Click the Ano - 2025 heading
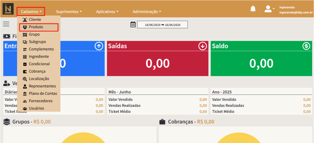314x143 pixels. [222, 92]
